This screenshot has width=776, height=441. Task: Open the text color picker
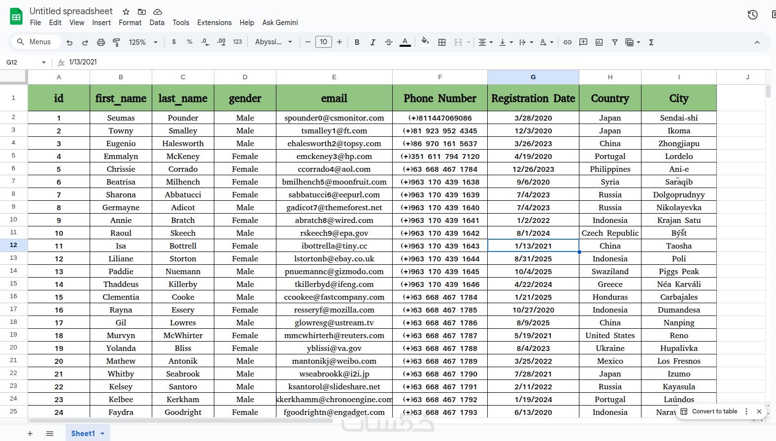coord(405,42)
